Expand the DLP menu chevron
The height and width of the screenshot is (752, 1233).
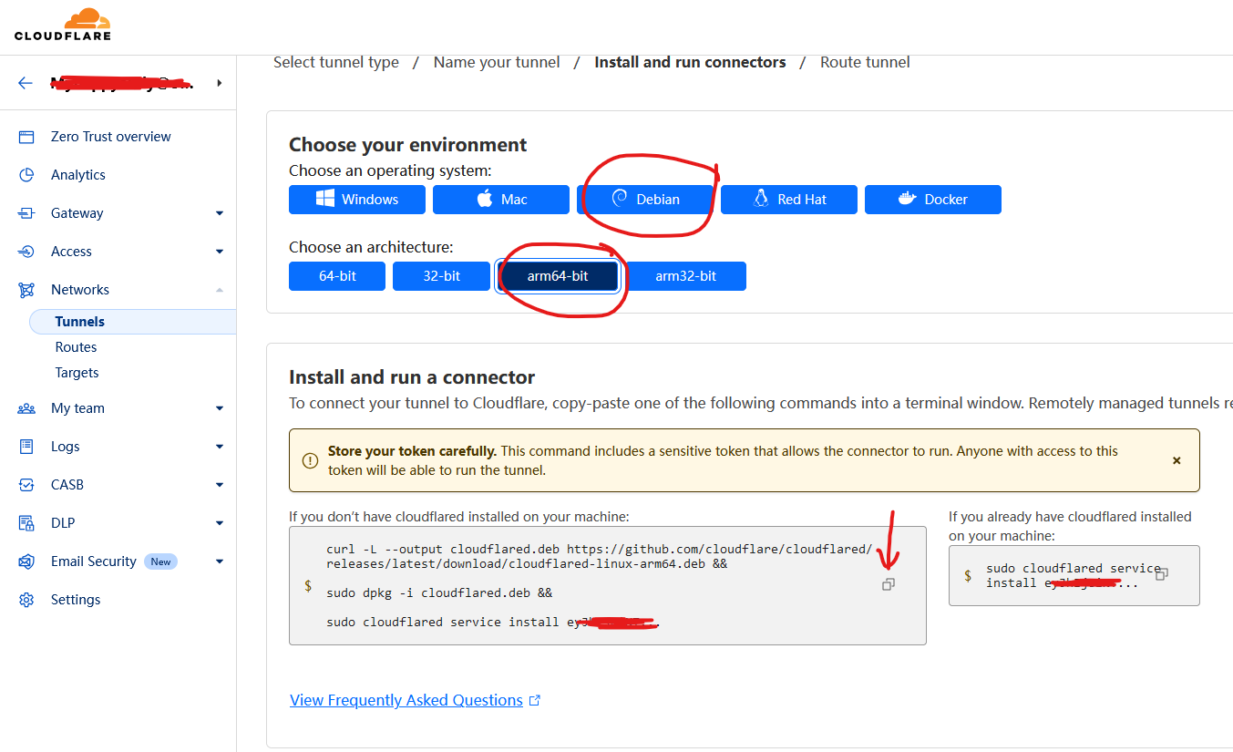tap(220, 523)
